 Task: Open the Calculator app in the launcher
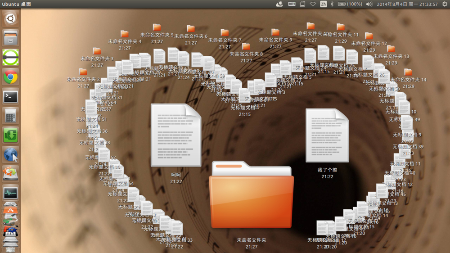(10, 116)
